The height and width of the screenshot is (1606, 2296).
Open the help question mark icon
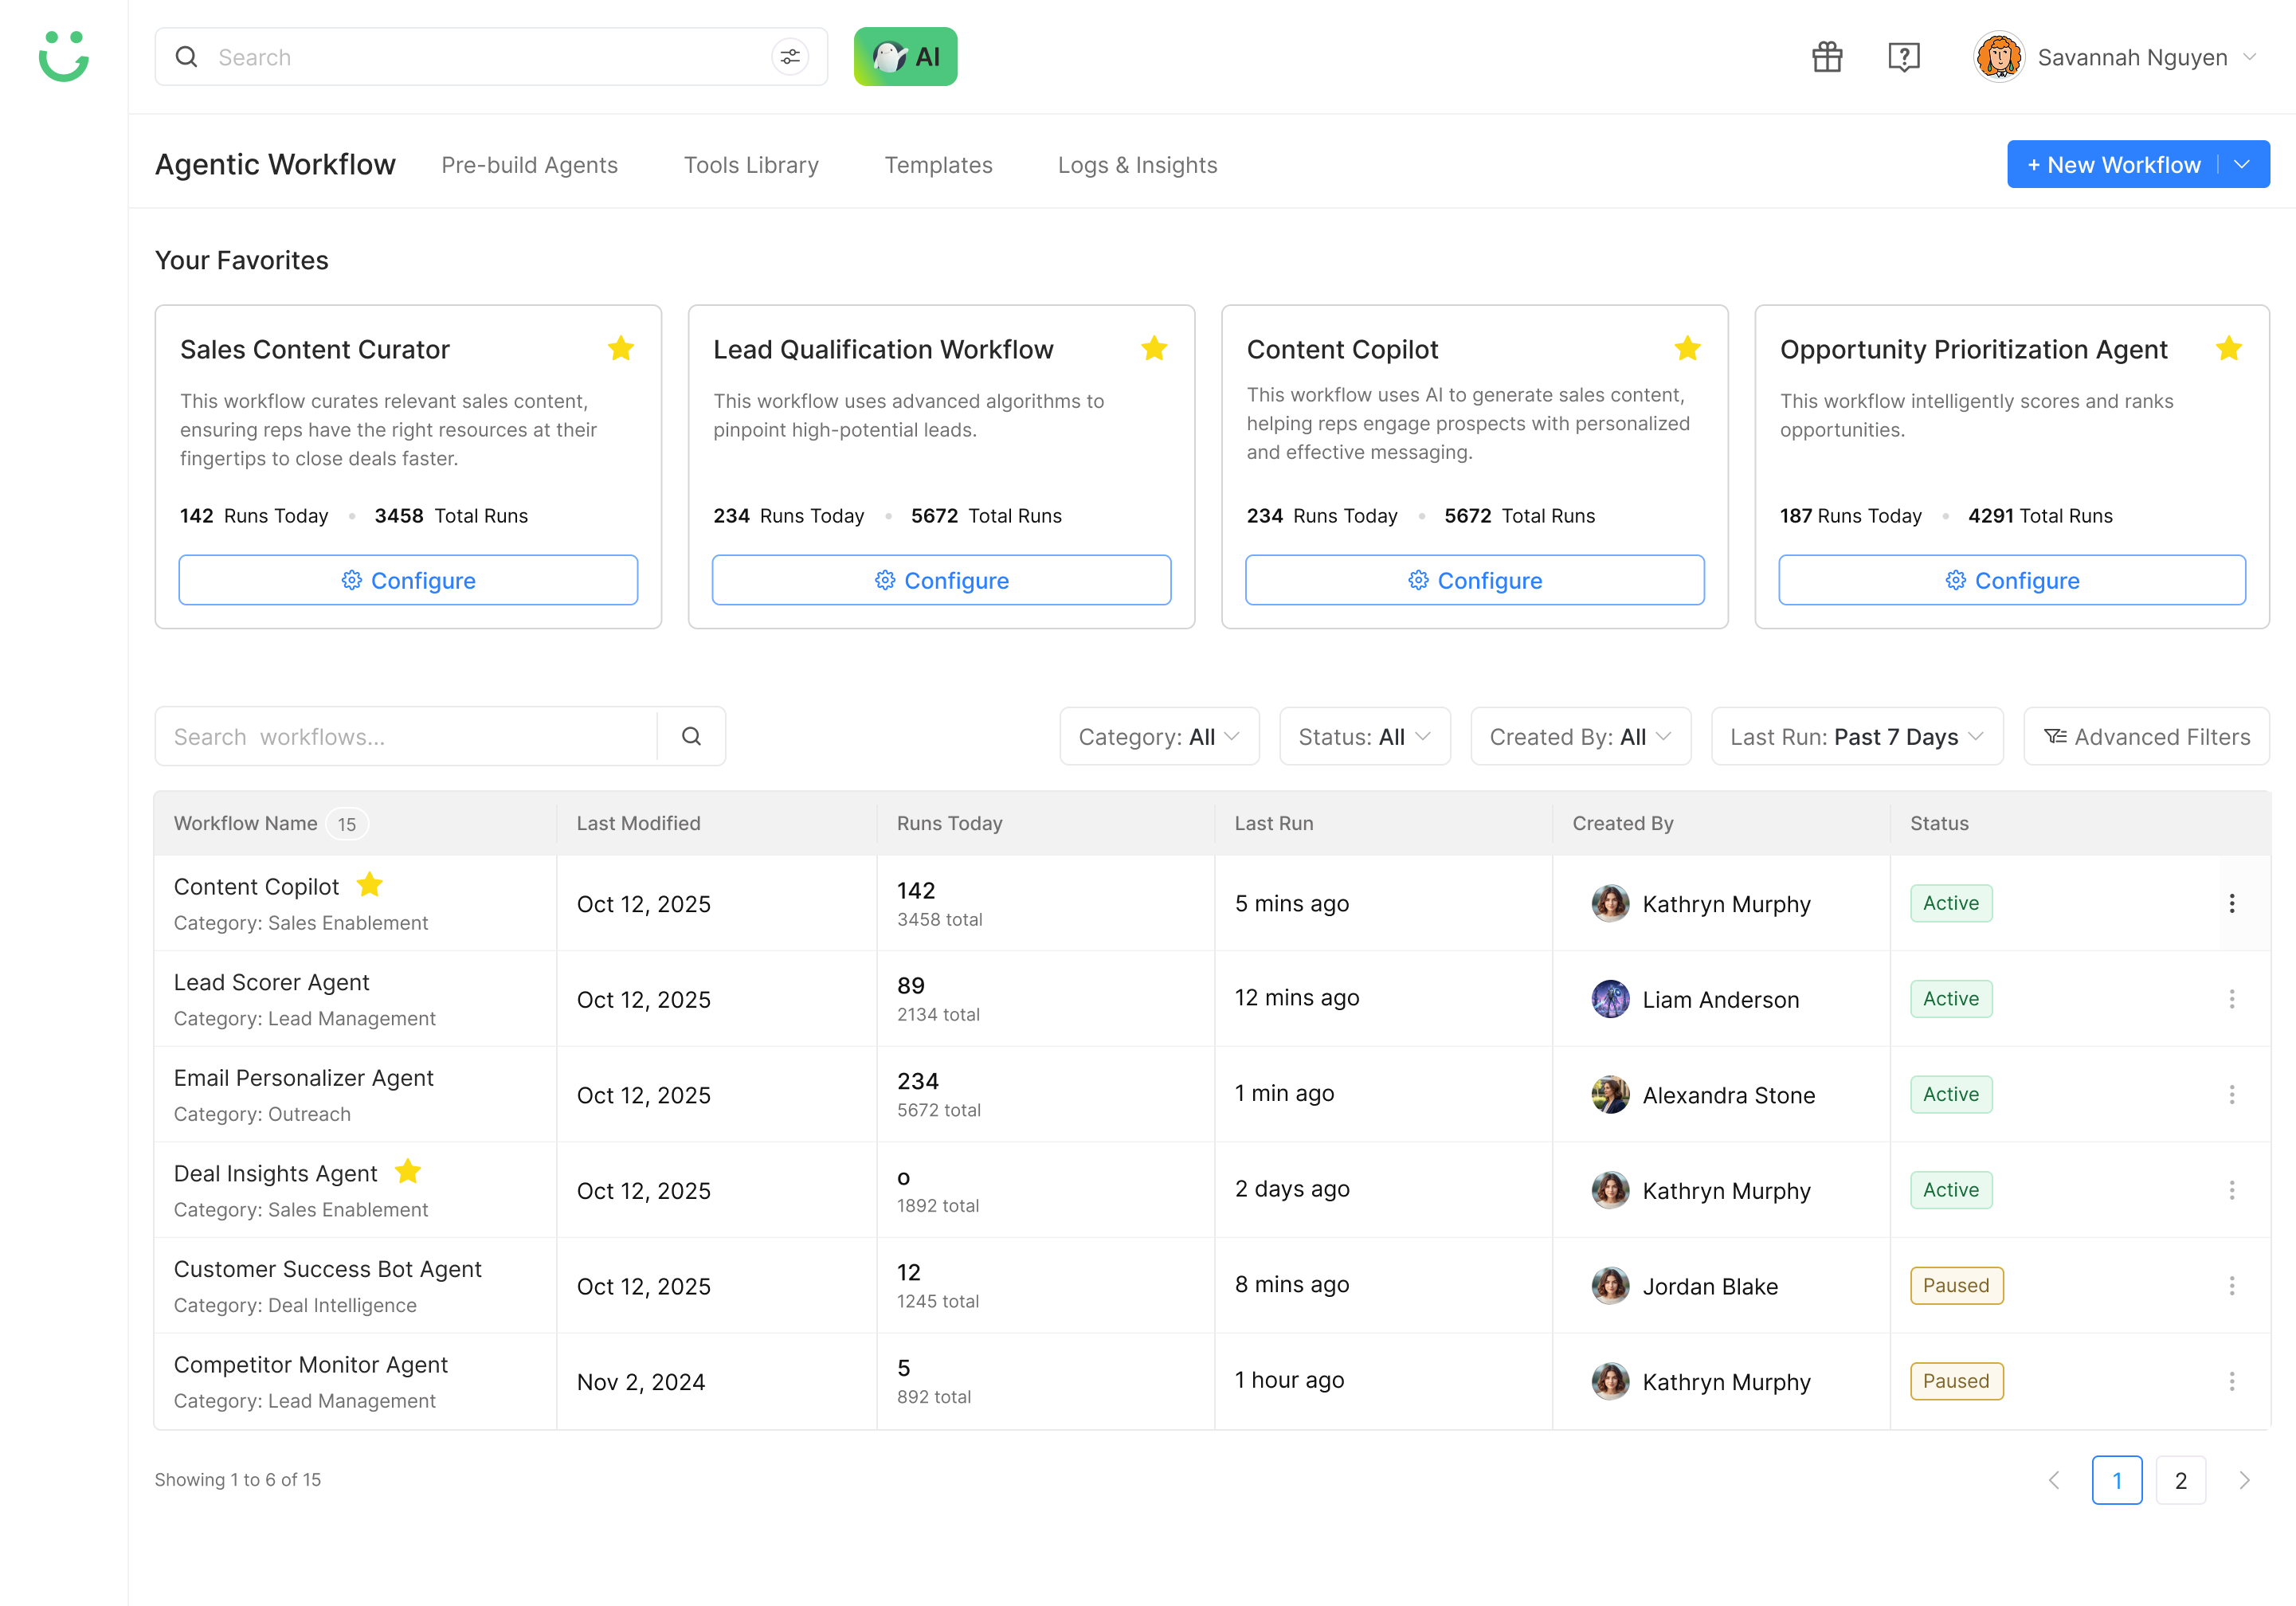coord(1903,57)
